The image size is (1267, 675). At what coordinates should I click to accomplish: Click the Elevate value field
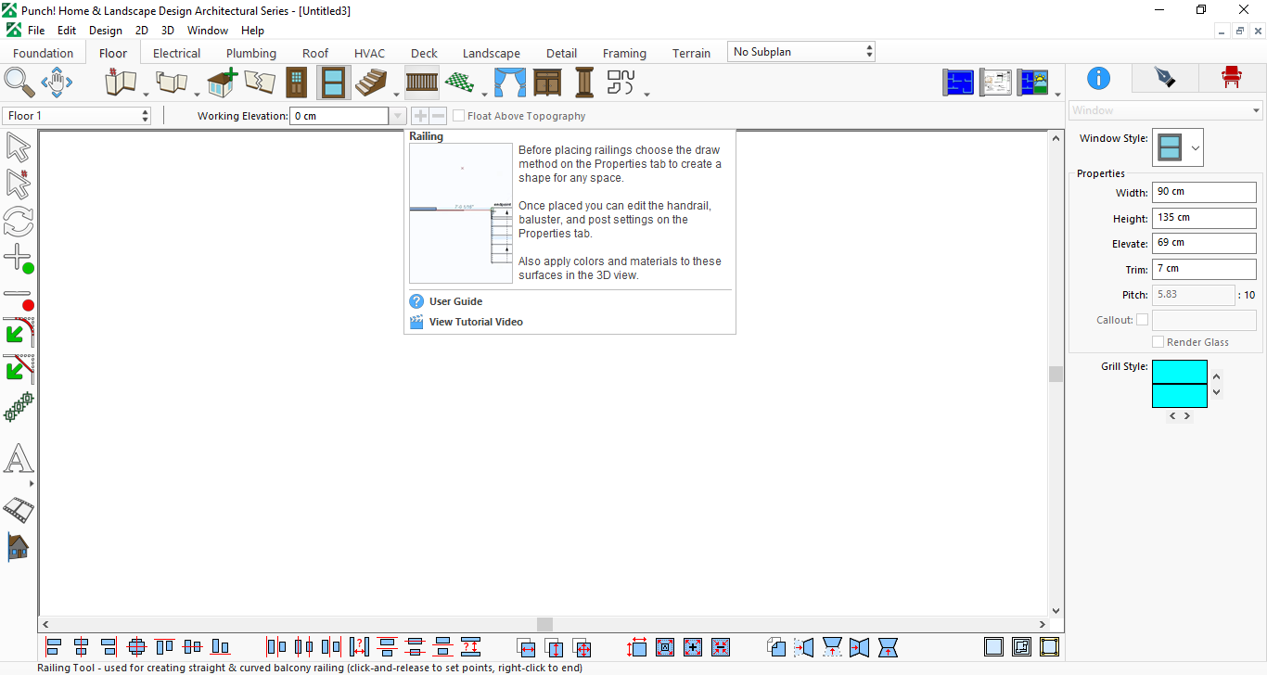pyautogui.click(x=1204, y=243)
